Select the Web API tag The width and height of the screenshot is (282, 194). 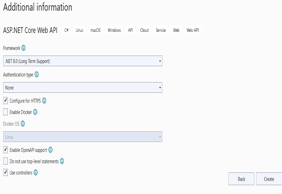coord(192,30)
